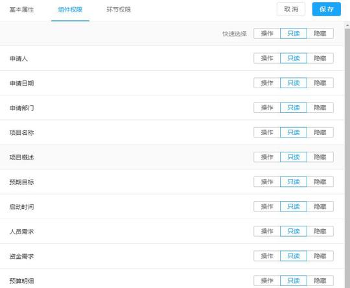This screenshot has height=288, width=350.
Task: Hide the 申请日期 field
Action: 320,83
